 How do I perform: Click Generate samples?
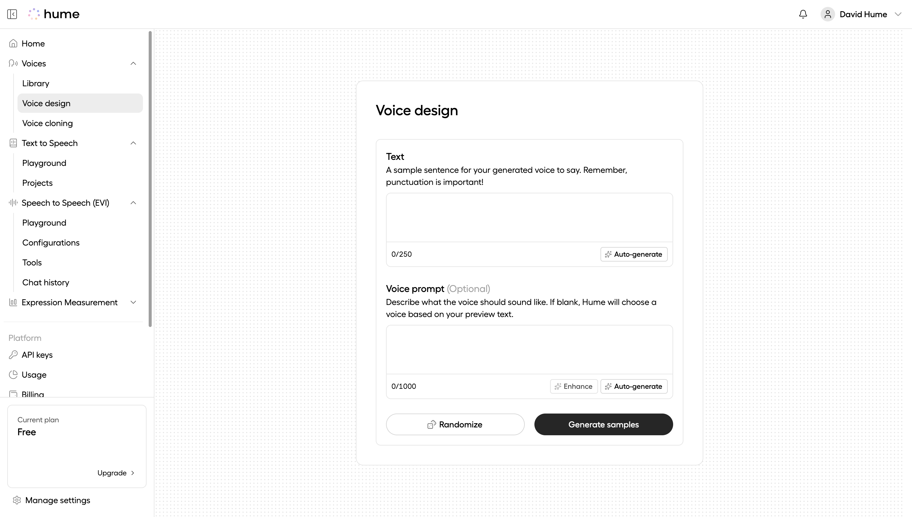pyautogui.click(x=603, y=424)
